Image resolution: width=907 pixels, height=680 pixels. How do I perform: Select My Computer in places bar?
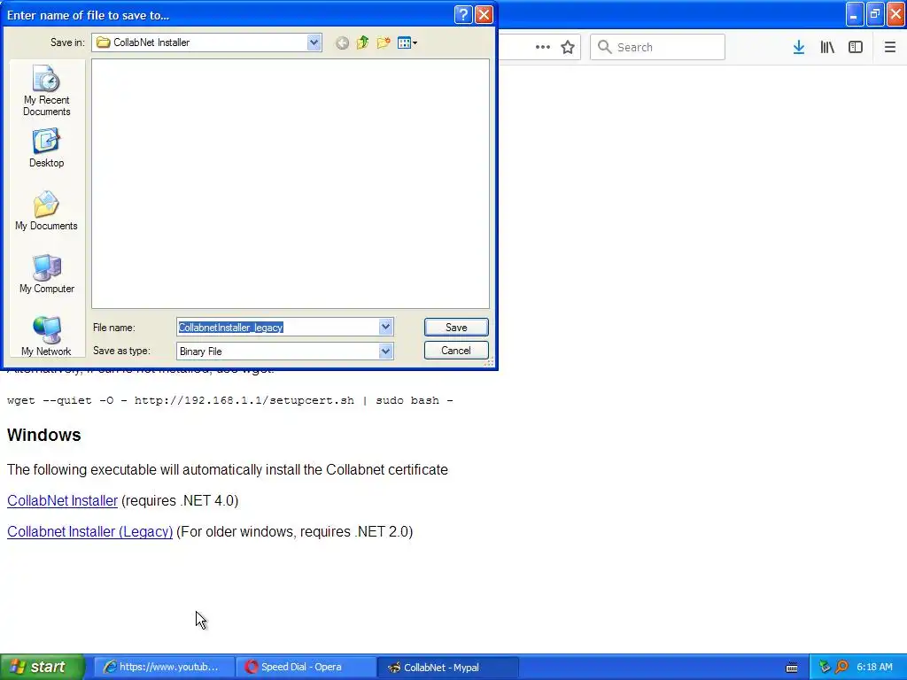pyautogui.click(x=46, y=274)
